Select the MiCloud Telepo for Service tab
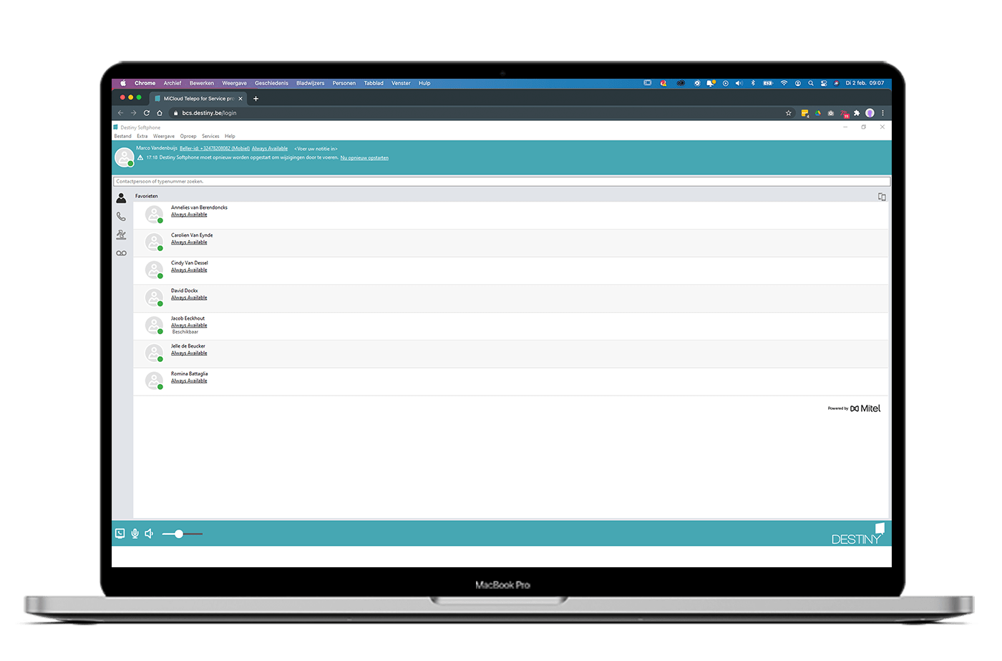The height and width of the screenshot is (661, 1002). [x=199, y=99]
